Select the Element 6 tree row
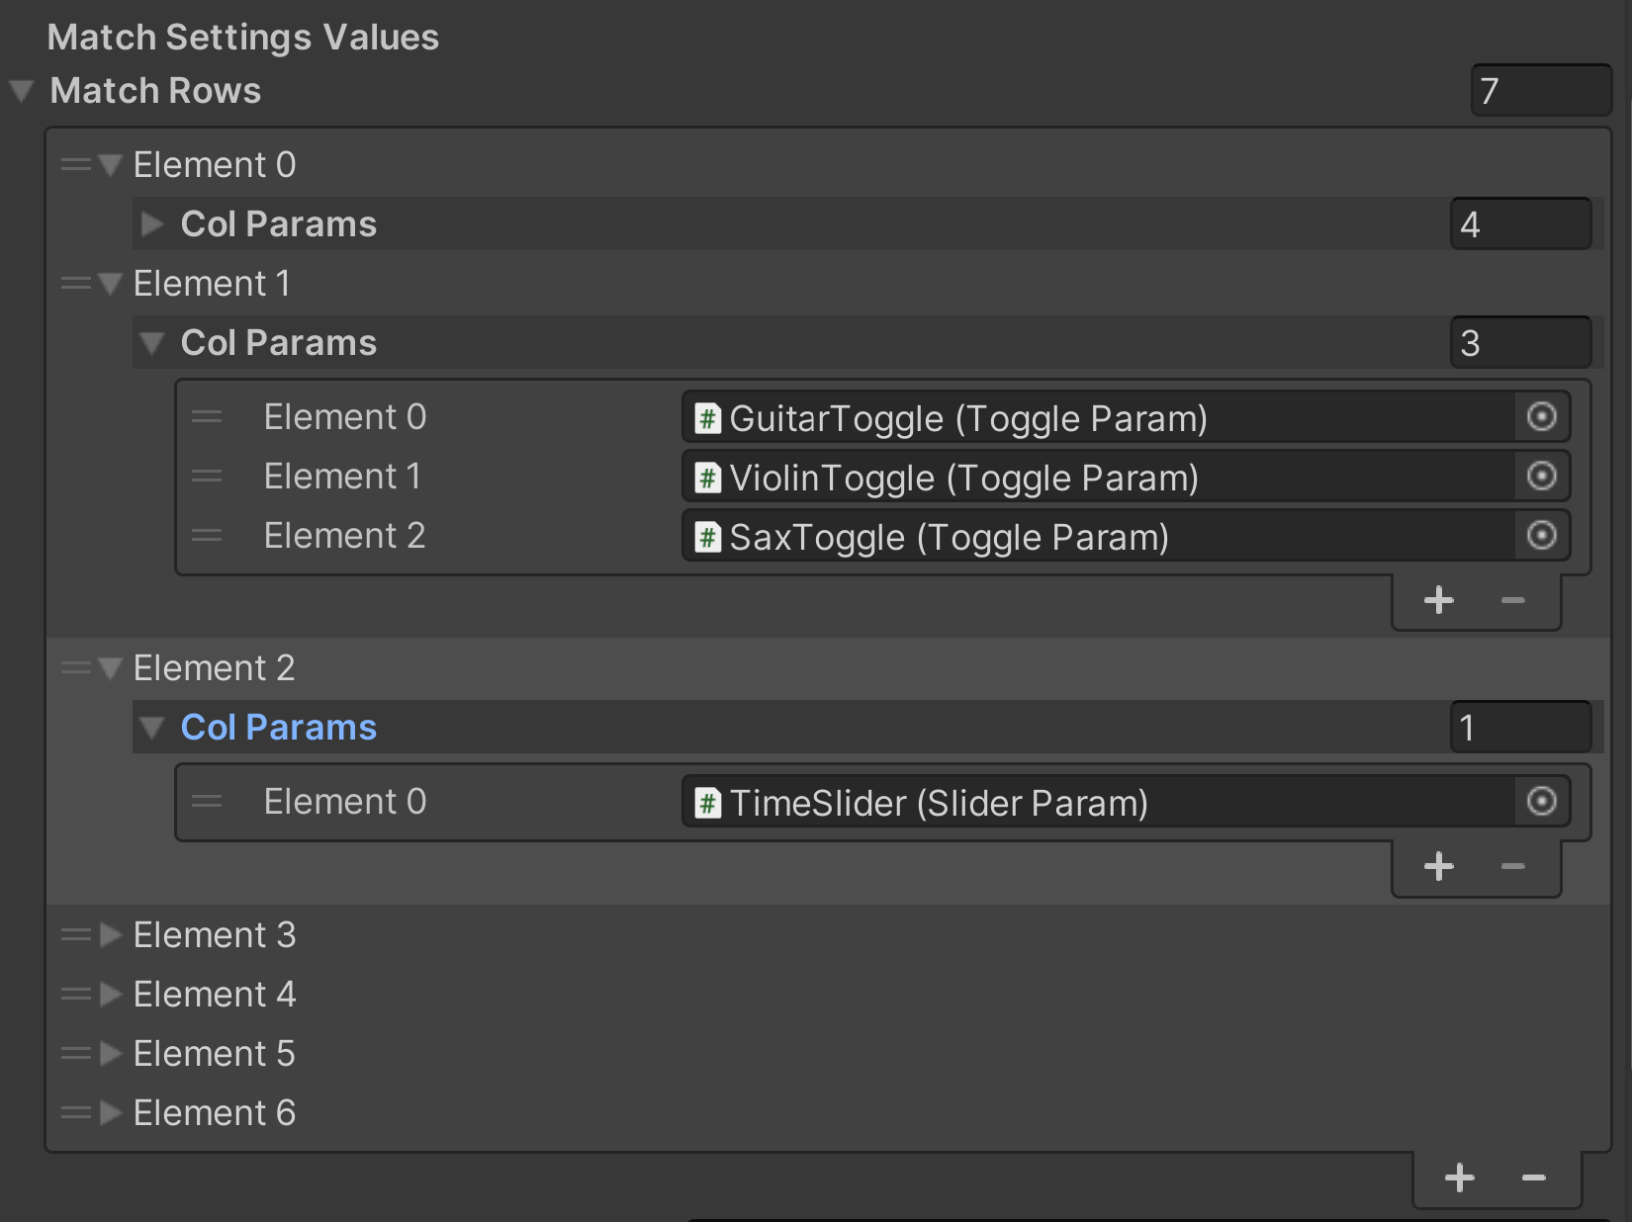The height and width of the screenshot is (1222, 1632). pos(215,1113)
